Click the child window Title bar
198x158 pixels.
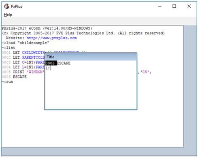click(x=91, y=57)
